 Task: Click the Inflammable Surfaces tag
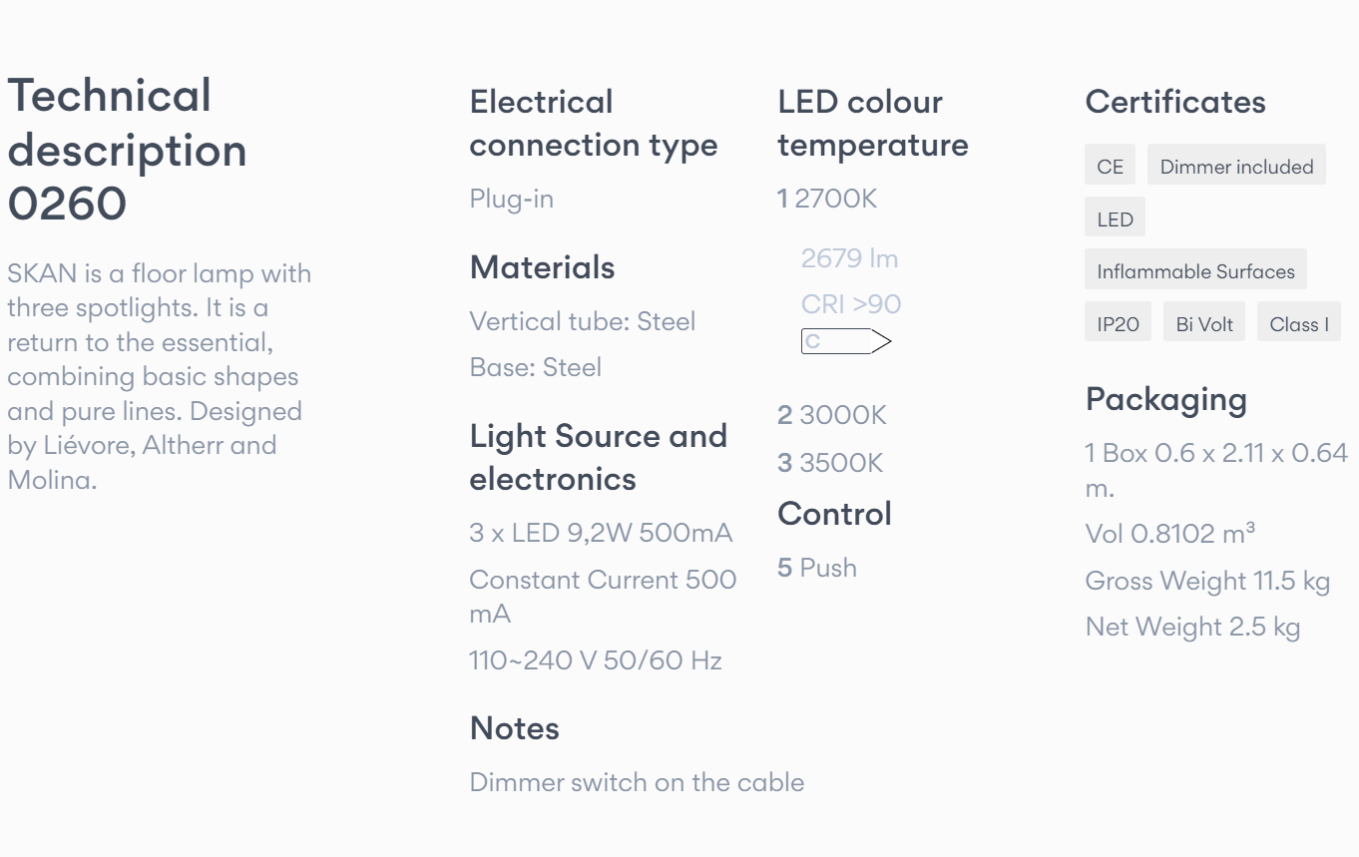pyautogui.click(x=1195, y=271)
